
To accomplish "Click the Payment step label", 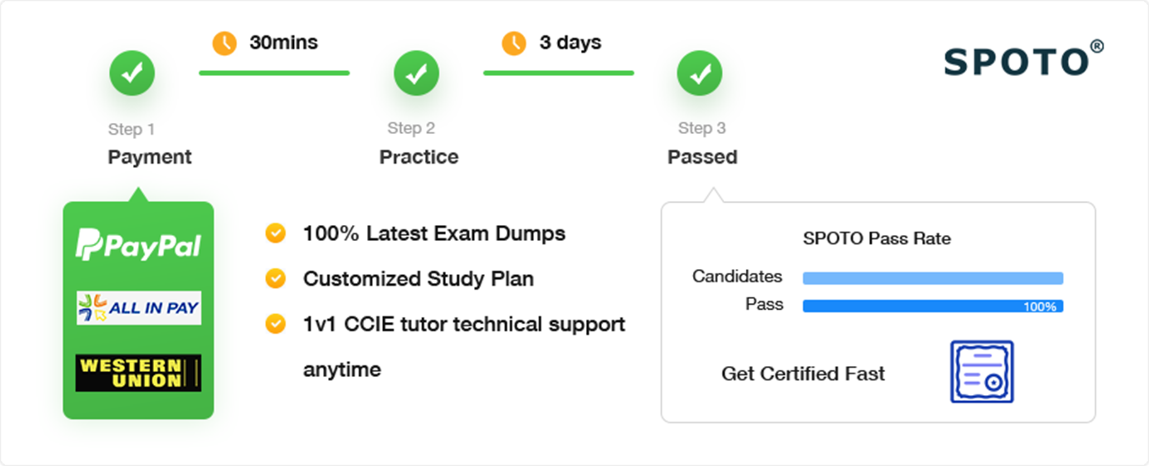I will point(150,157).
